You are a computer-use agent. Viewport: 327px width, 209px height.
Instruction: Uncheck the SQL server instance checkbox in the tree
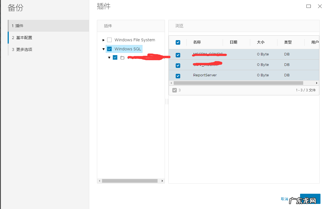(x=115, y=57)
